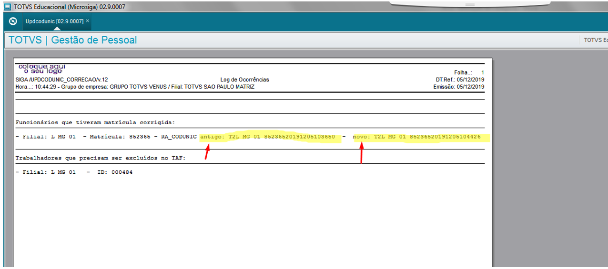The width and height of the screenshot is (608, 269).
Task: Click 'Funcionários que tiveram matrícula corrigida:' heading
Action: (95, 123)
